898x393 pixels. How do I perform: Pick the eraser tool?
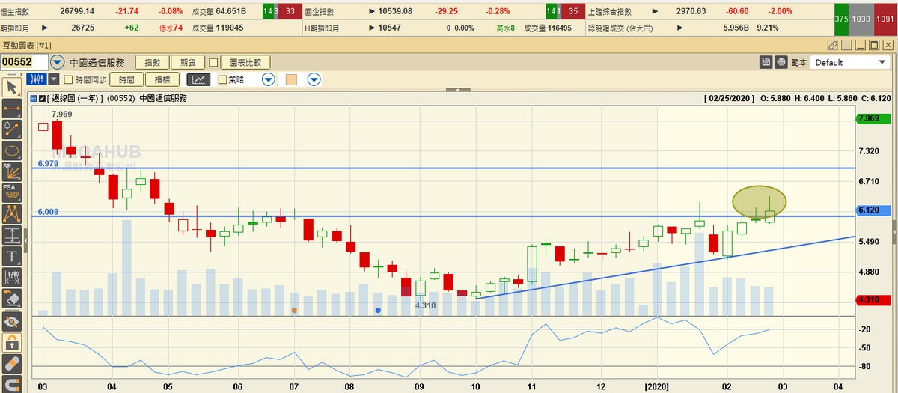[x=11, y=299]
